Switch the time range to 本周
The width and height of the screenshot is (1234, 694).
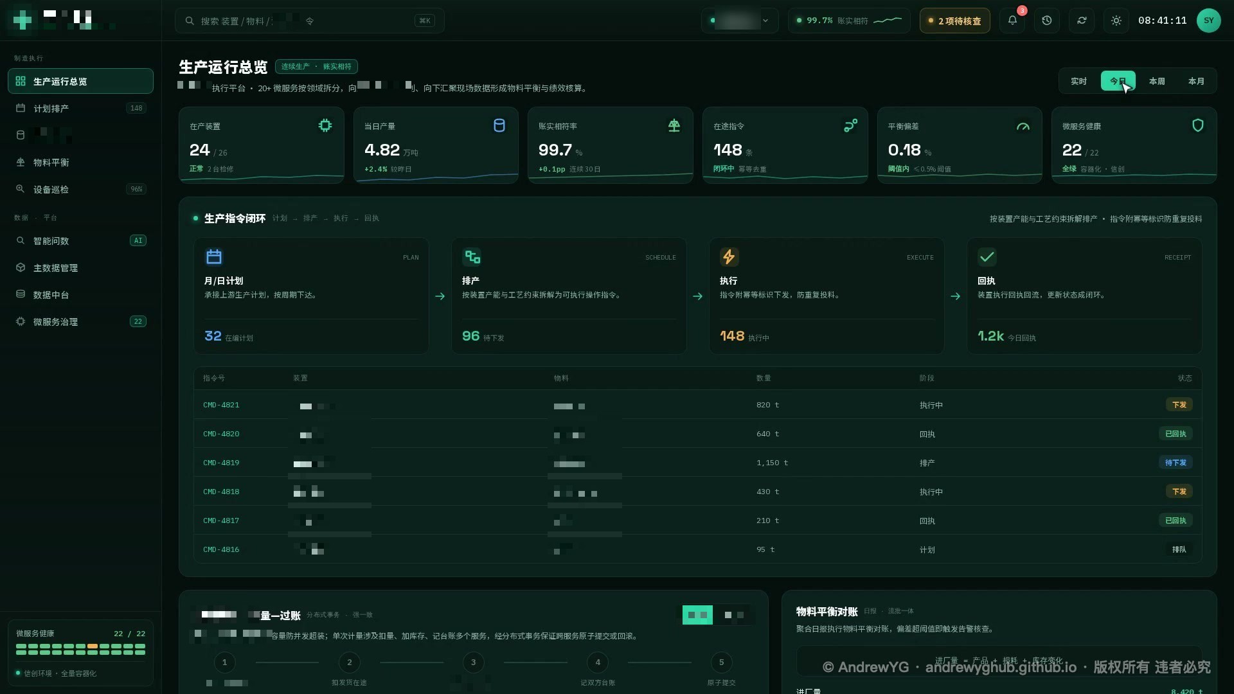pos(1157,81)
